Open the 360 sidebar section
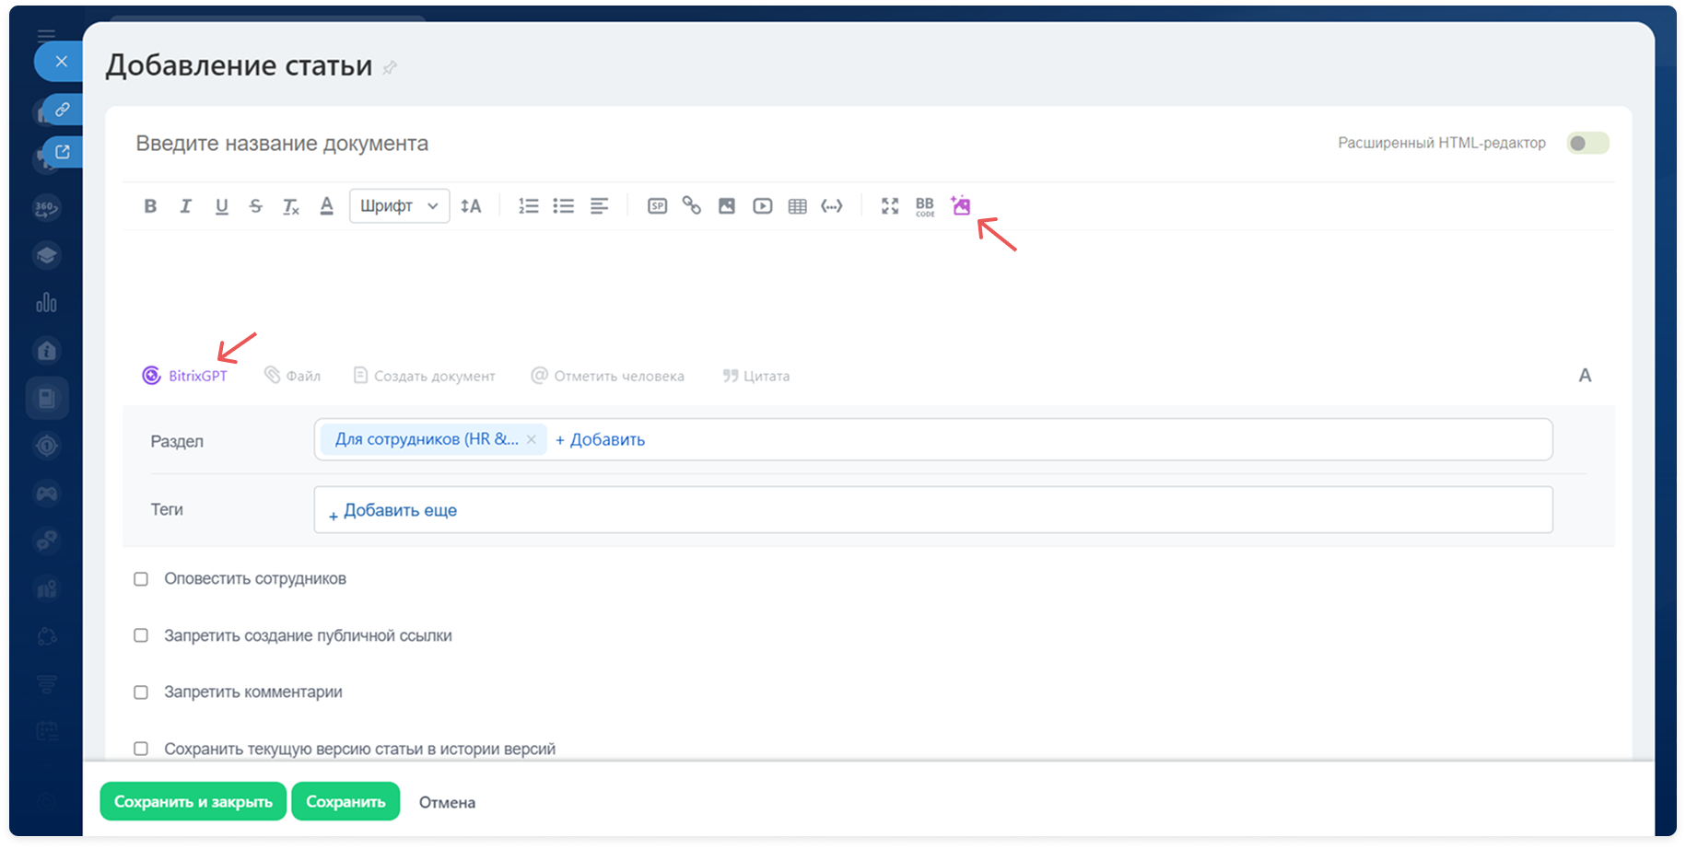This screenshot has width=1686, height=849. pyautogui.click(x=47, y=208)
